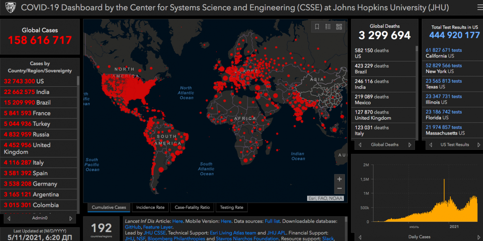Click Florida 23 186 742 tests entry
The width and height of the screenshot is (483, 241).
pyautogui.click(x=452, y=114)
